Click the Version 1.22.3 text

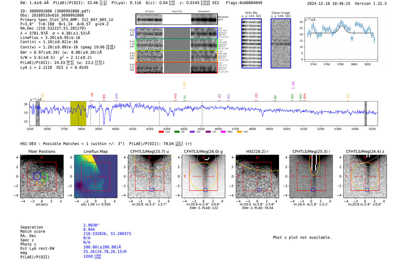371,3
